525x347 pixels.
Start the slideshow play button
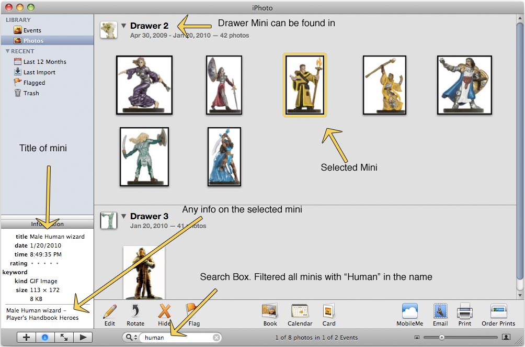click(83, 337)
